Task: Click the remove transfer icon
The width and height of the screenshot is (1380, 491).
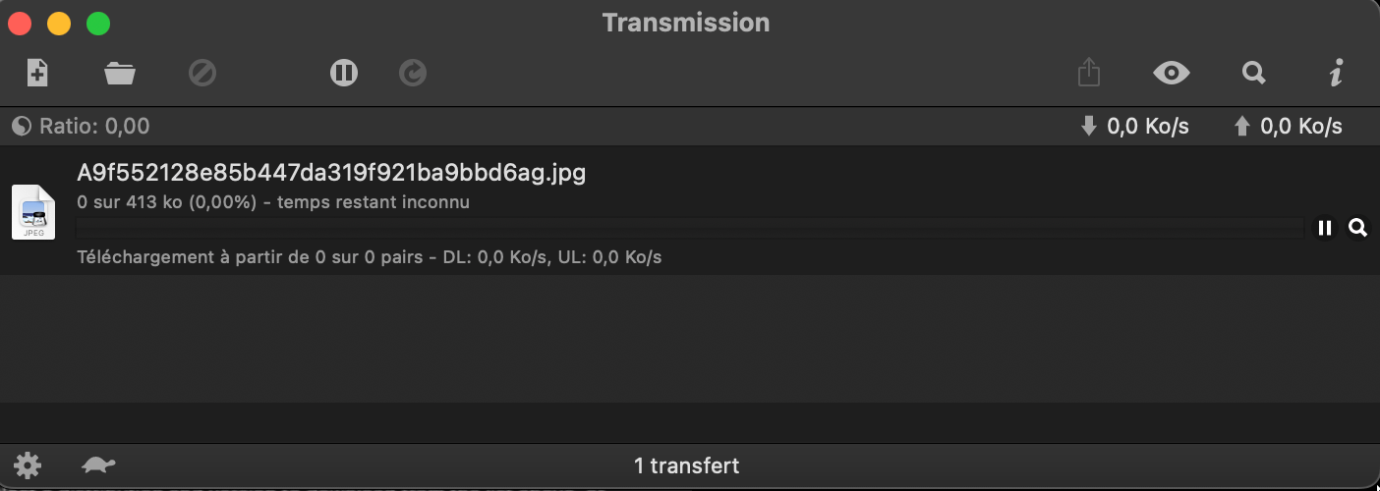Action: tap(202, 74)
